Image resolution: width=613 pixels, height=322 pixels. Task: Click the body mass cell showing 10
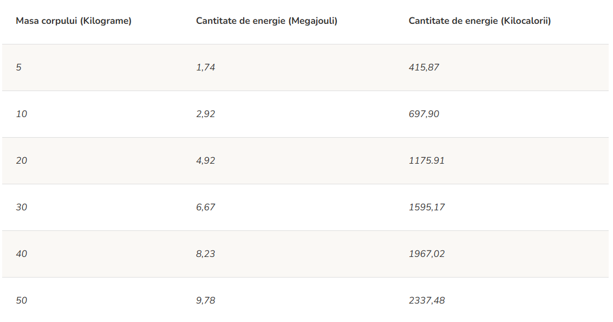click(22, 114)
